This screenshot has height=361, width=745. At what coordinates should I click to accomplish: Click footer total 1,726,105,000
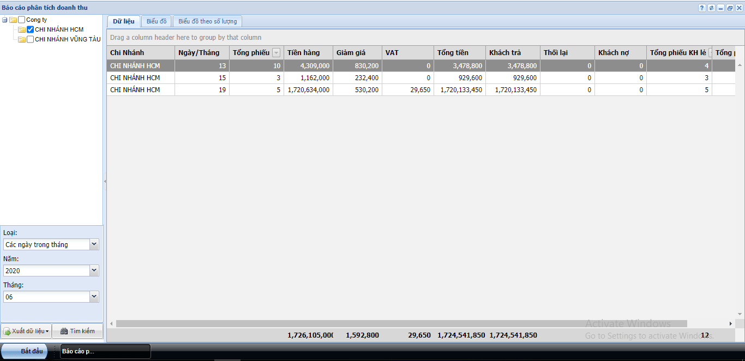pyautogui.click(x=310, y=335)
